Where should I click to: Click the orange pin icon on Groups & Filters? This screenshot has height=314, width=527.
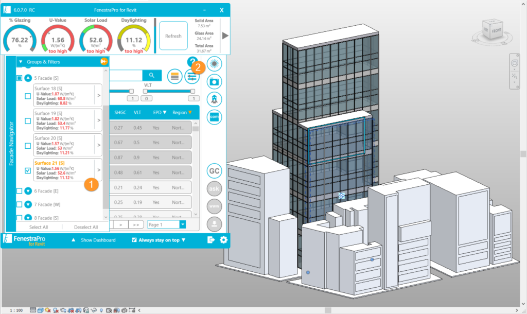pyautogui.click(x=103, y=61)
